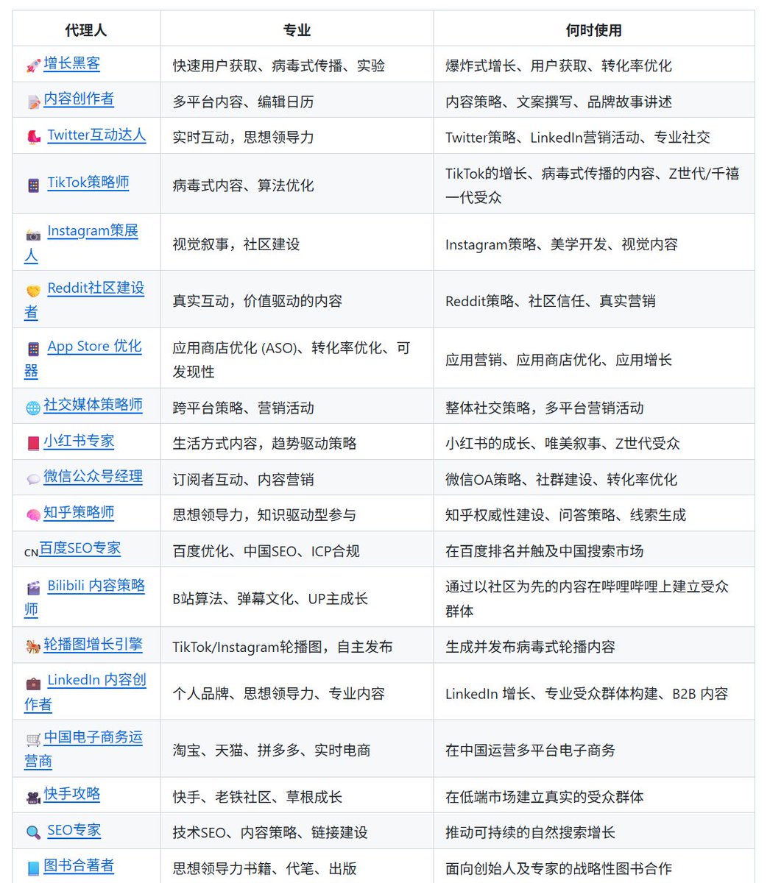770x883 pixels.
Task: Select the text 实时互动，思想领导力
Action: (x=244, y=137)
